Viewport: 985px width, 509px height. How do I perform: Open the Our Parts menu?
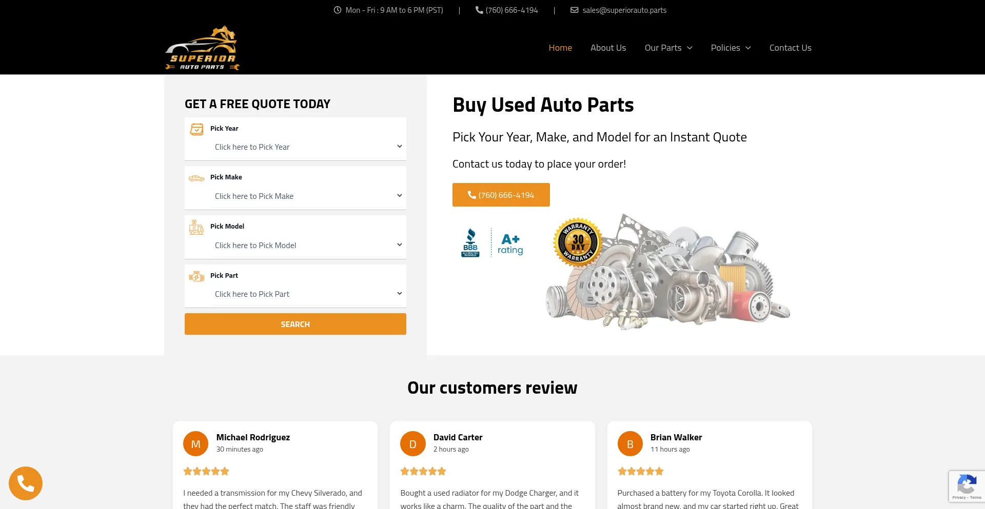(668, 48)
